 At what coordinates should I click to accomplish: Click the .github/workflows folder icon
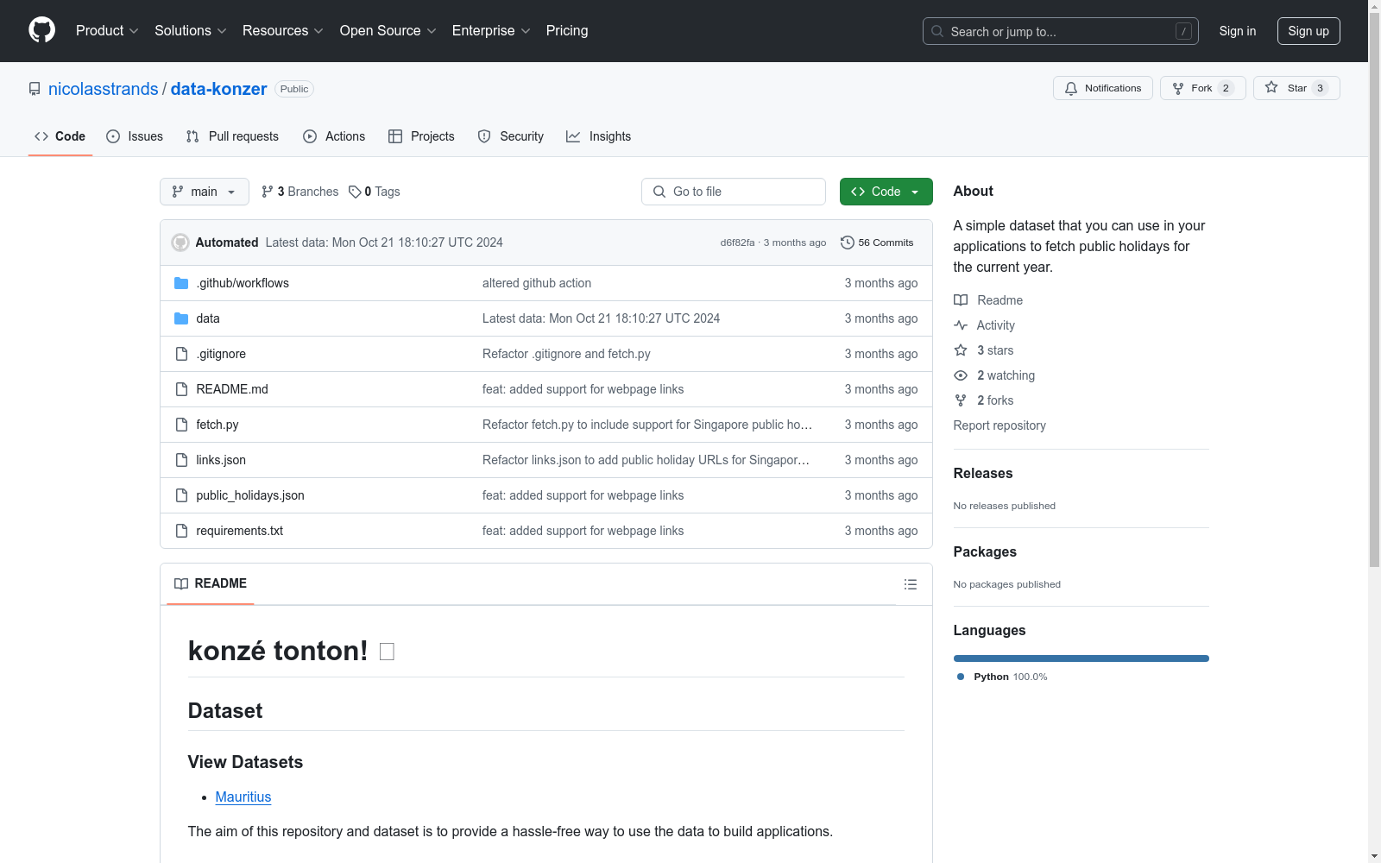click(181, 283)
